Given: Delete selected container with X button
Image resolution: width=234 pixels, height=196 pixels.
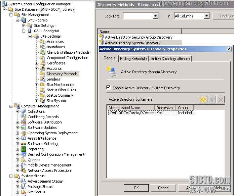Looking at the screenshot, I should click(x=221, y=99).
